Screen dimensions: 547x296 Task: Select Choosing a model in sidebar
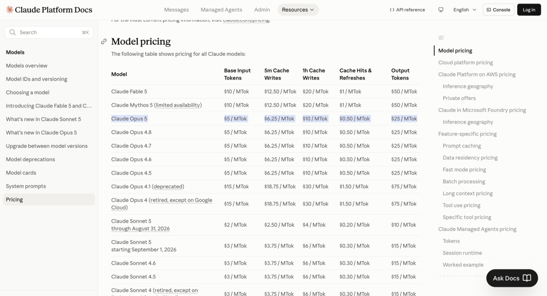pos(27,93)
